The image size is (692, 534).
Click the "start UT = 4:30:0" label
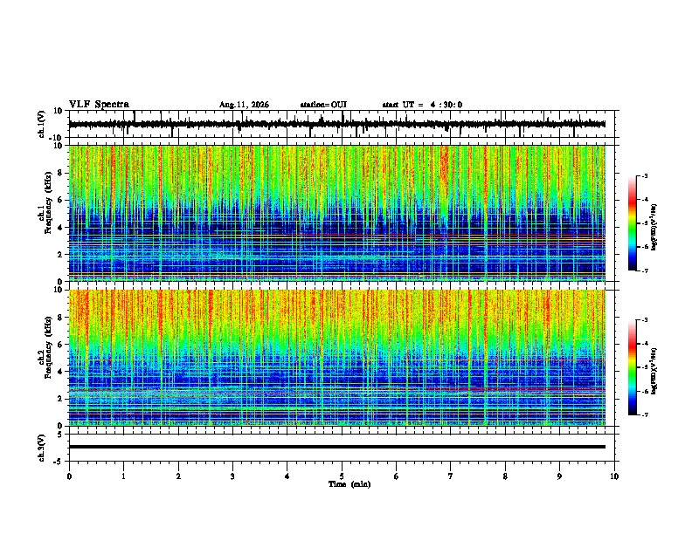click(x=422, y=105)
